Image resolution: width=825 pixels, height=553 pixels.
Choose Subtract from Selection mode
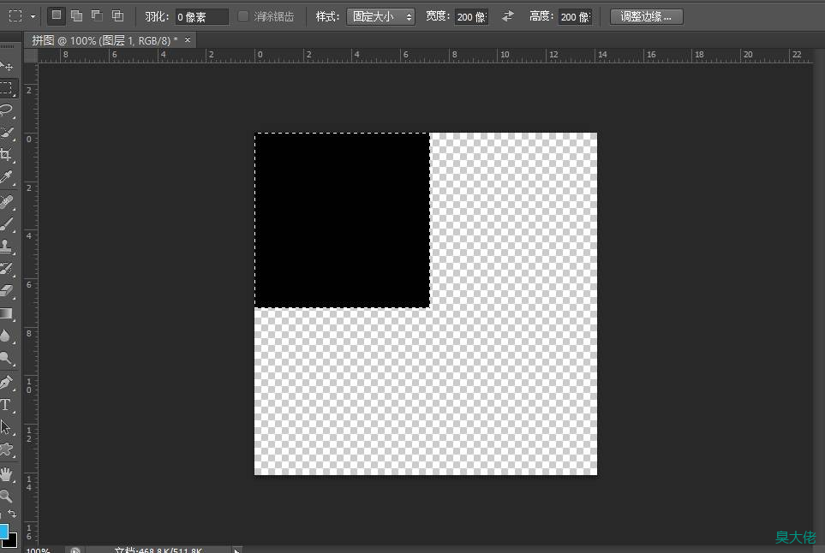click(x=98, y=15)
